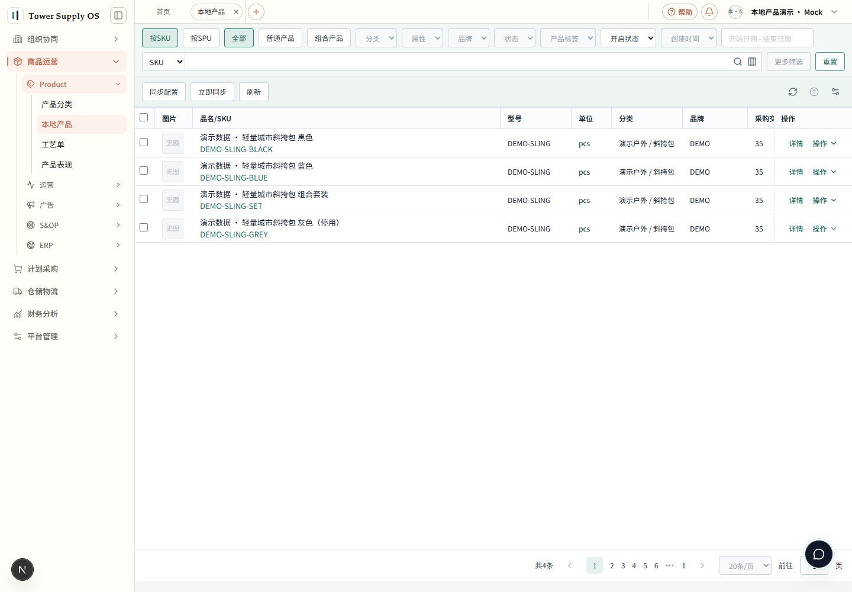Open the SKU search type dropdown
The width and height of the screenshot is (852, 592).
(x=163, y=62)
